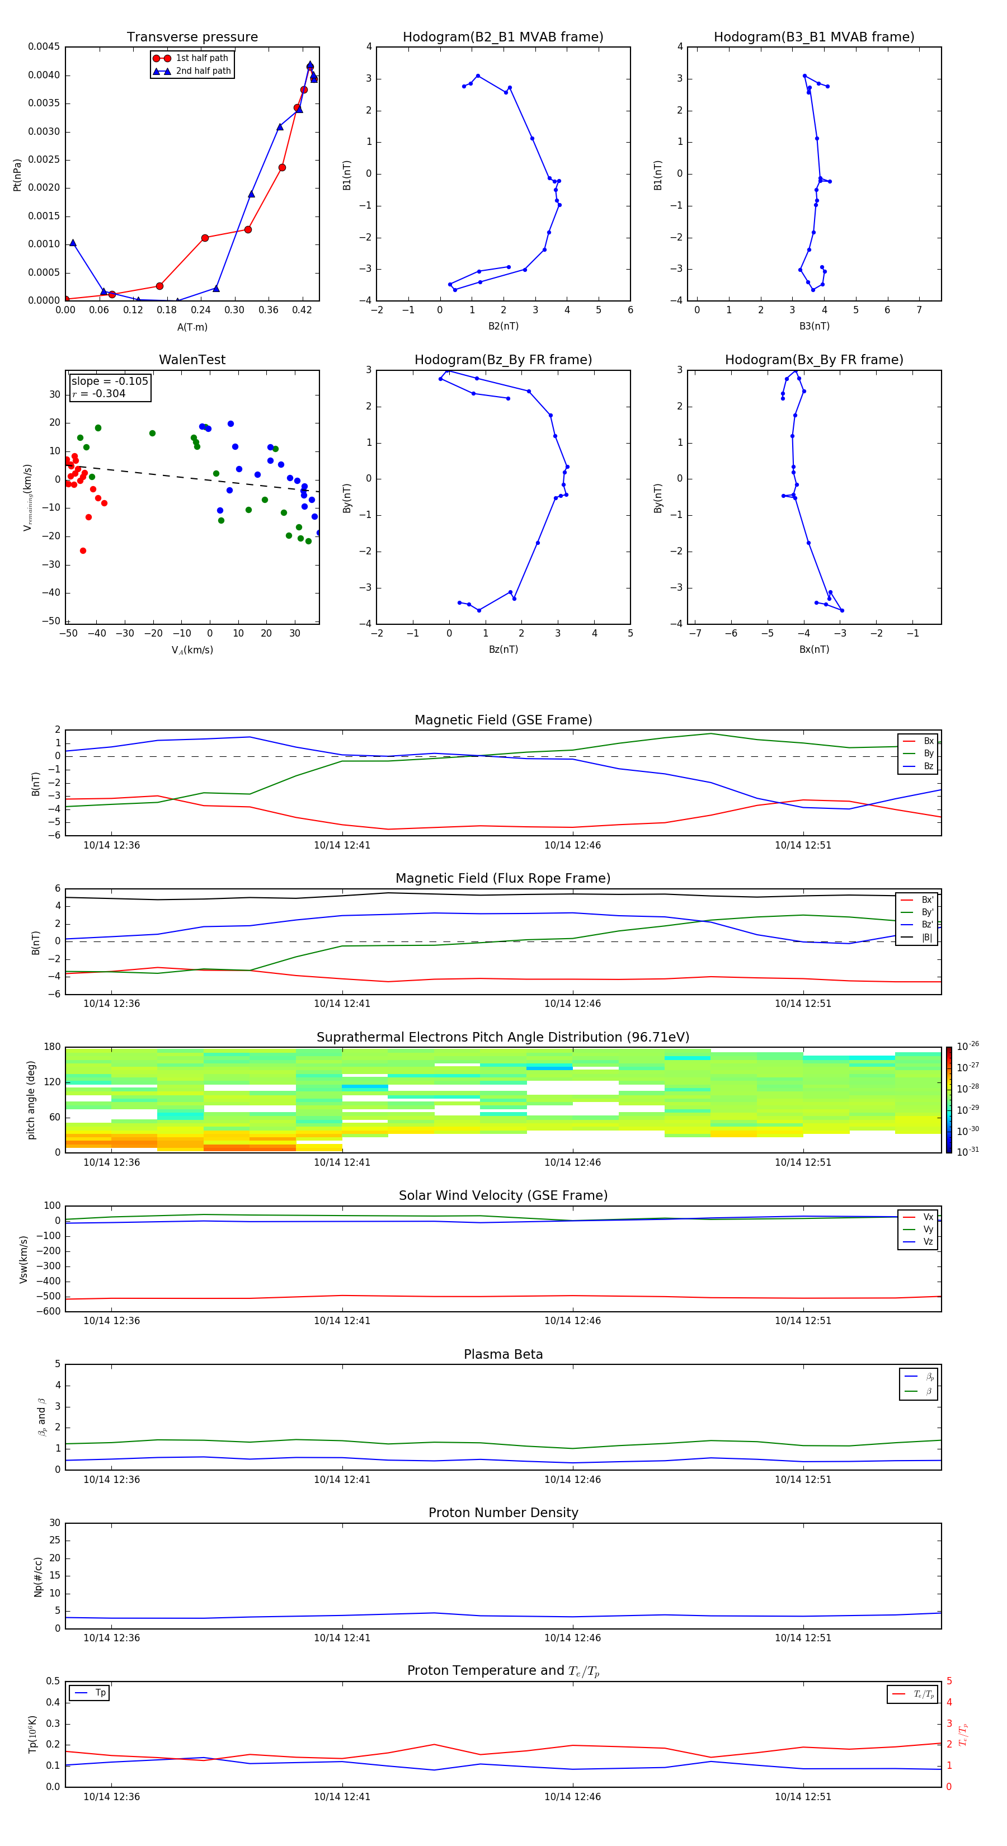
Task: Select the '1st half path' legend entry
Action: coord(191,58)
